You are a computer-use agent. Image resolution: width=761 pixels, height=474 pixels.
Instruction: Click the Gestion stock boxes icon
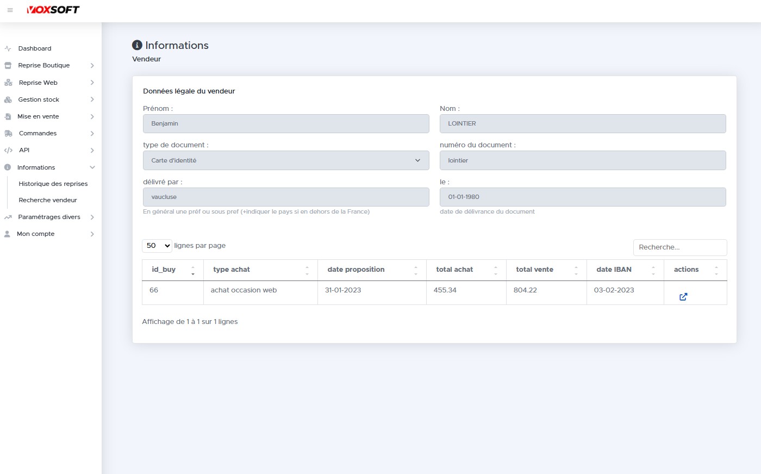coord(8,99)
